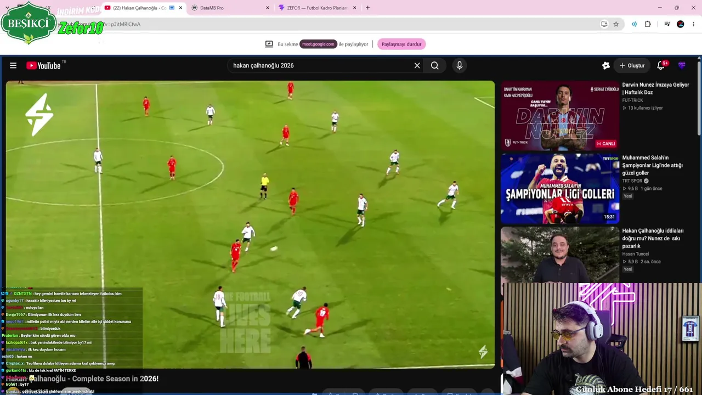The width and height of the screenshot is (702, 395).
Task: Open the YouTube guide hamburger menu
Action: [x=13, y=66]
